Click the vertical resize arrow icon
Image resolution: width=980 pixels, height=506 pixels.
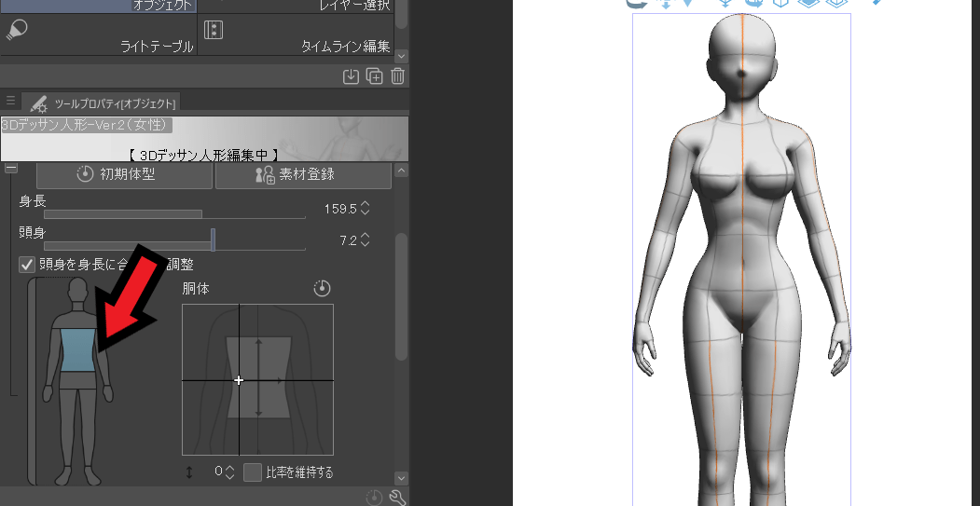click(189, 472)
